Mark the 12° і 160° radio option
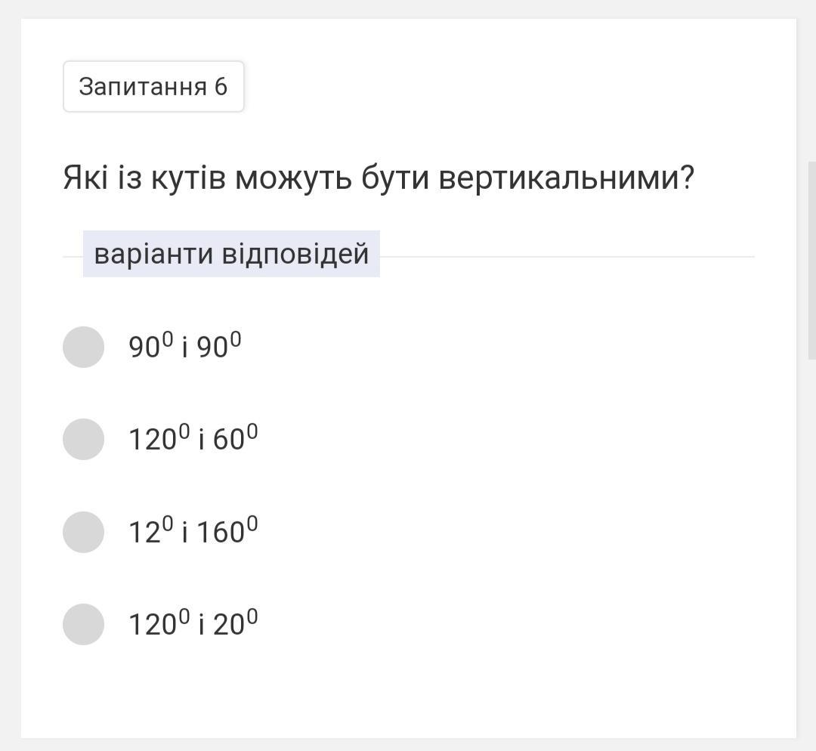816x751 pixels. click(x=83, y=532)
